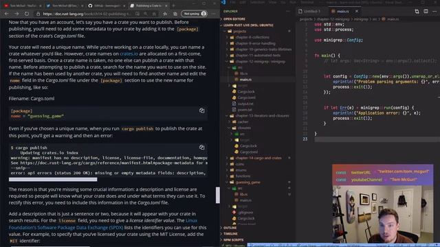440x247 pixels.
Task: Close the main.rs editor tab
Action: (357, 12)
